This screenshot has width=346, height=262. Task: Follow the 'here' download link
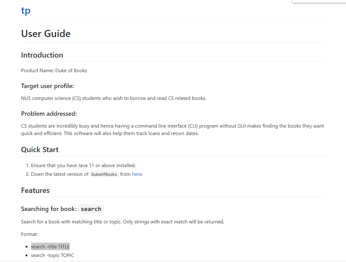[137, 174]
